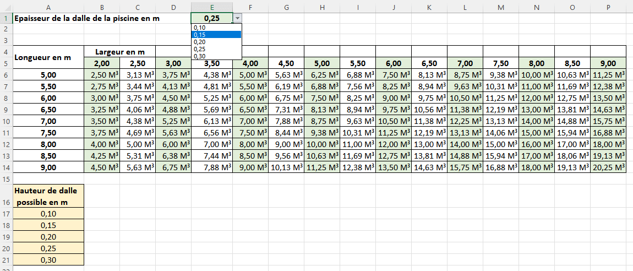The width and height of the screenshot is (633, 271).
Task: Click the 'Longueur en m' header cell
Action: [48, 57]
